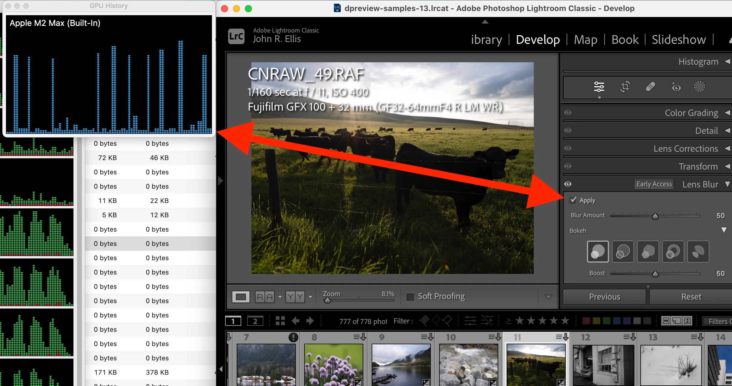Enable the Soft Proofing checkbox

(x=410, y=297)
